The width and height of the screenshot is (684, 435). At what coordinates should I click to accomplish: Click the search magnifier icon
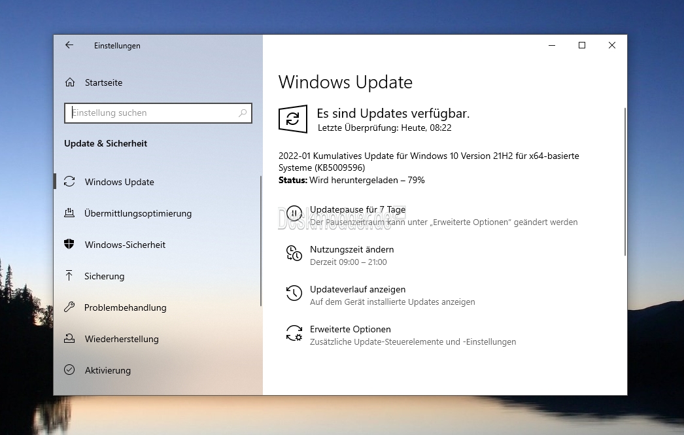pyautogui.click(x=243, y=113)
